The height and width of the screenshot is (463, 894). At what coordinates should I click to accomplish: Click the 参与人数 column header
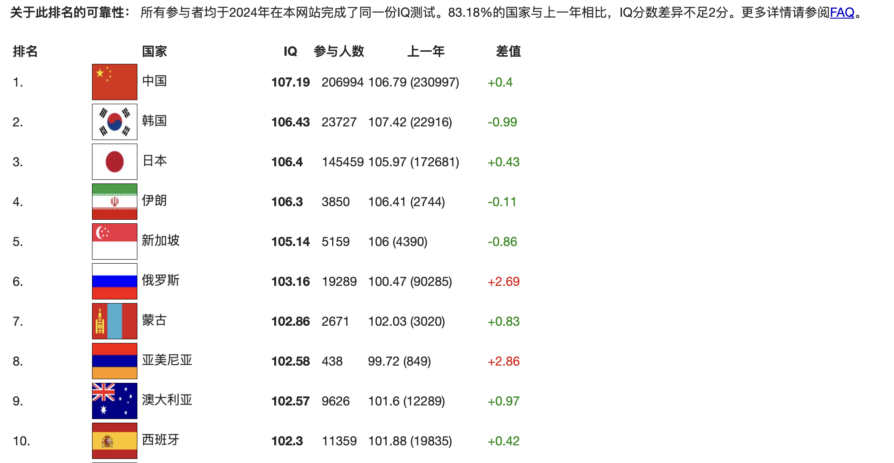[x=339, y=52]
